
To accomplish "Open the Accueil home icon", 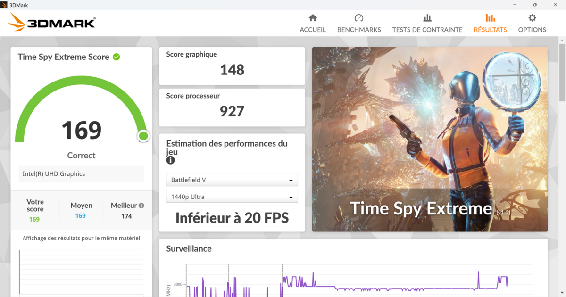I will pos(313,18).
